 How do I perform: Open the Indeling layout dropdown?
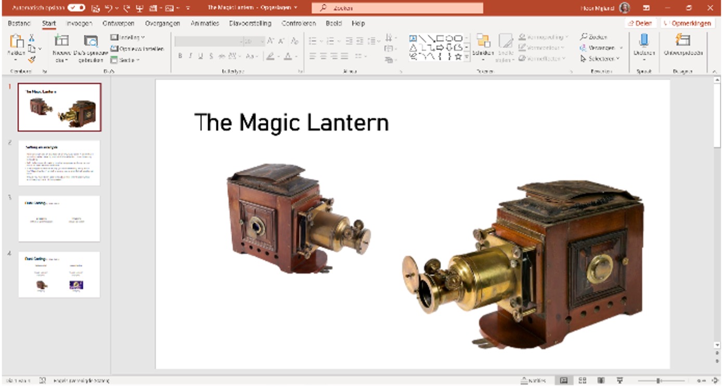(128, 37)
